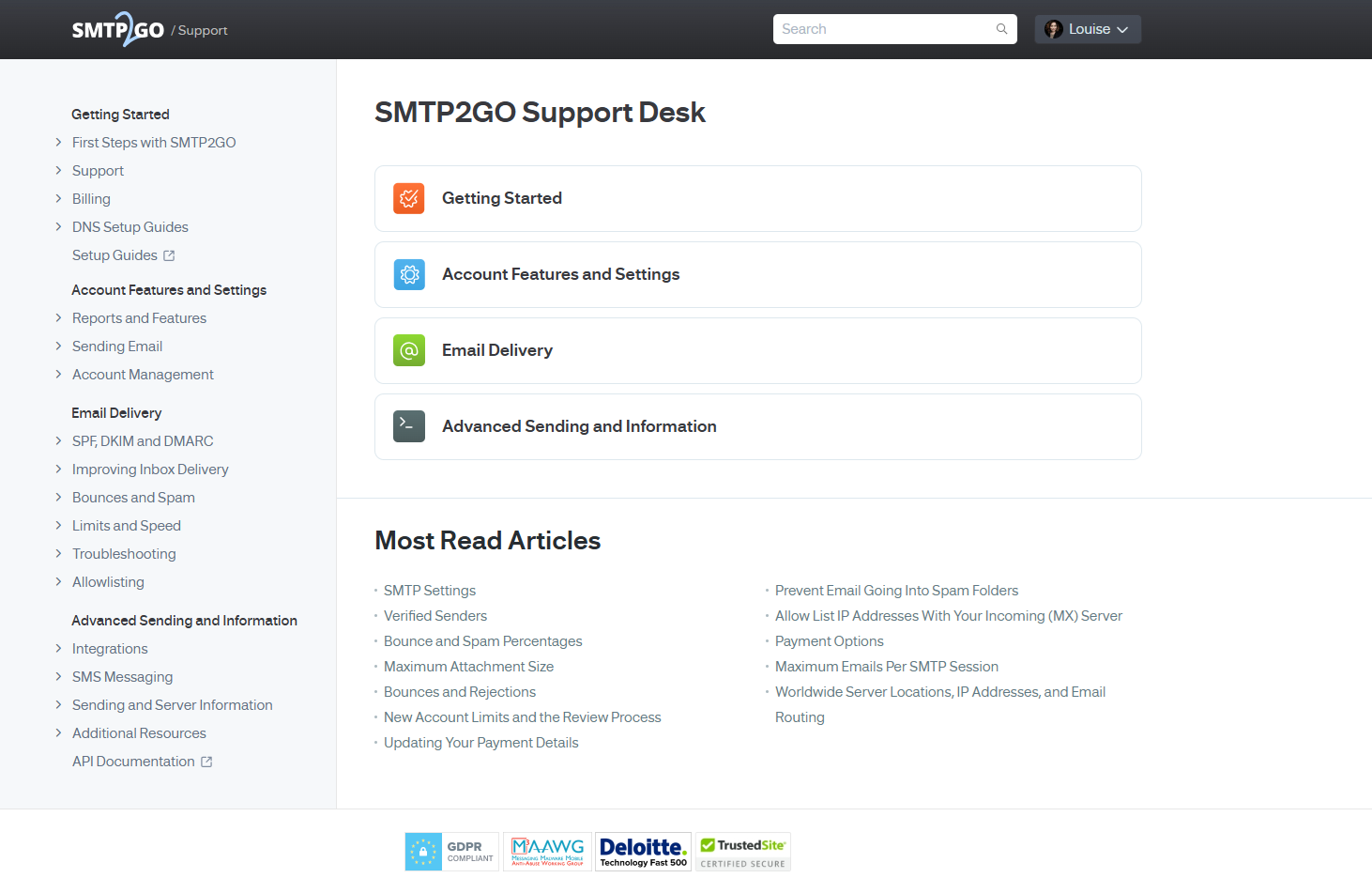
Task: Open the SMTP Settings article
Action: 430,591
